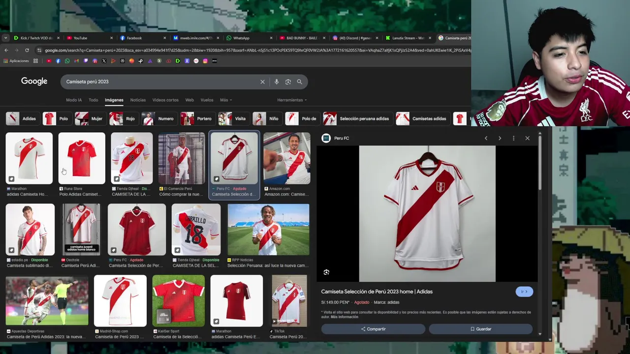
Task: Click the Google search input field
Action: [160, 82]
